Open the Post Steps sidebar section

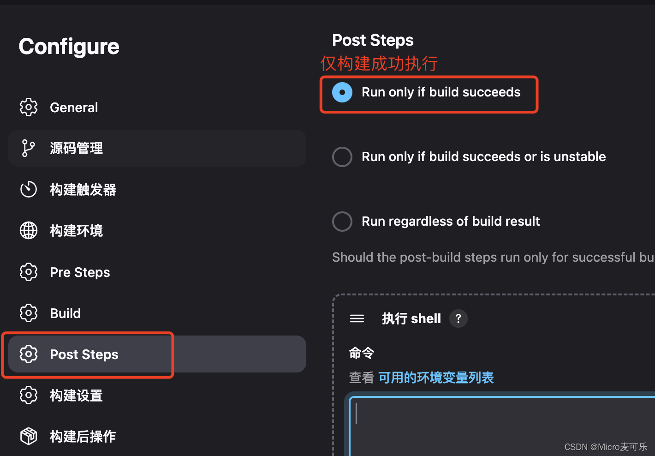click(84, 354)
